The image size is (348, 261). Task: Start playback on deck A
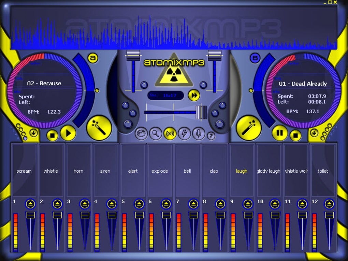(x=68, y=133)
